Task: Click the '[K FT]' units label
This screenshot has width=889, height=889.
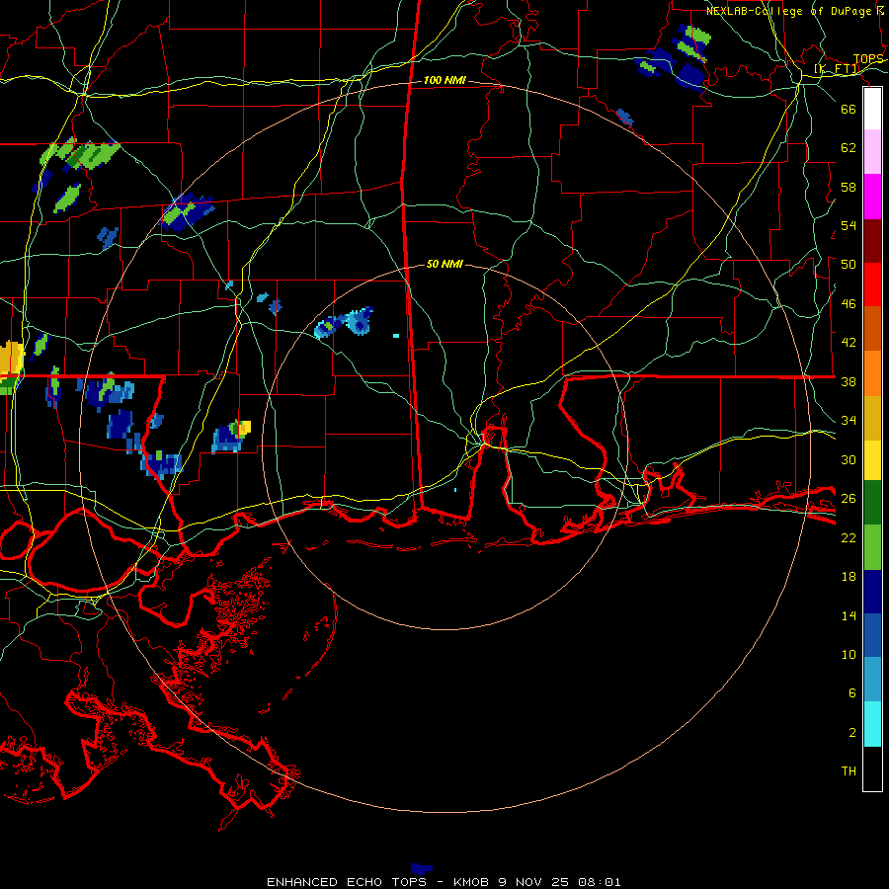Action: click(x=837, y=69)
